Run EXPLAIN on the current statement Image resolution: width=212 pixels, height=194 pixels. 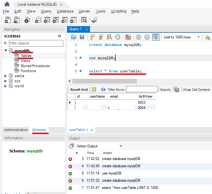(109, 37)
